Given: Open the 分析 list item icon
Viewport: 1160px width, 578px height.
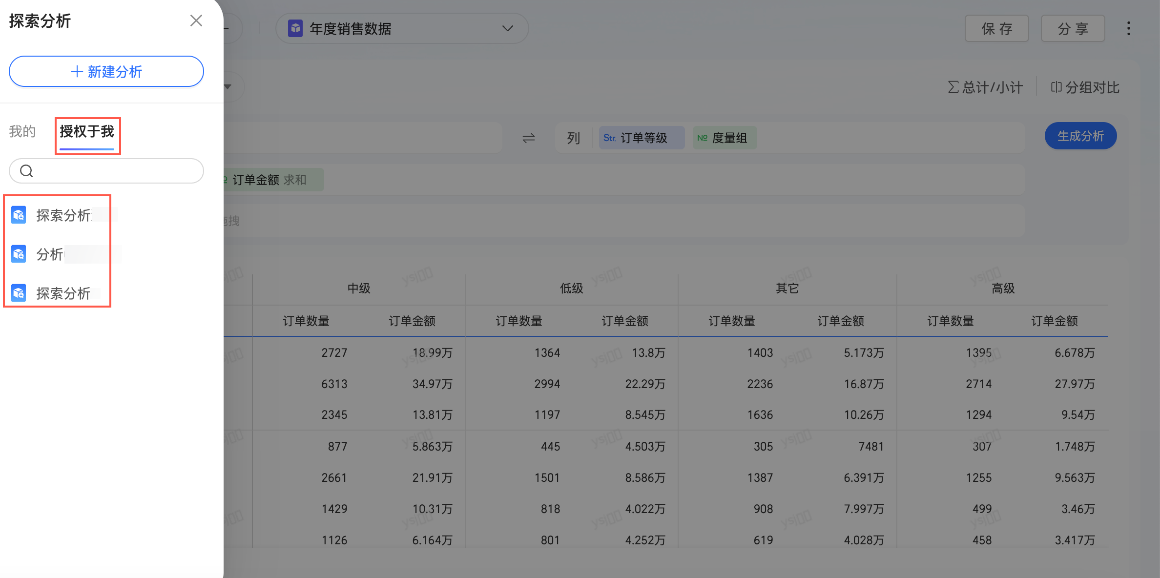Looking at the screenshot, I should (19, 254).
